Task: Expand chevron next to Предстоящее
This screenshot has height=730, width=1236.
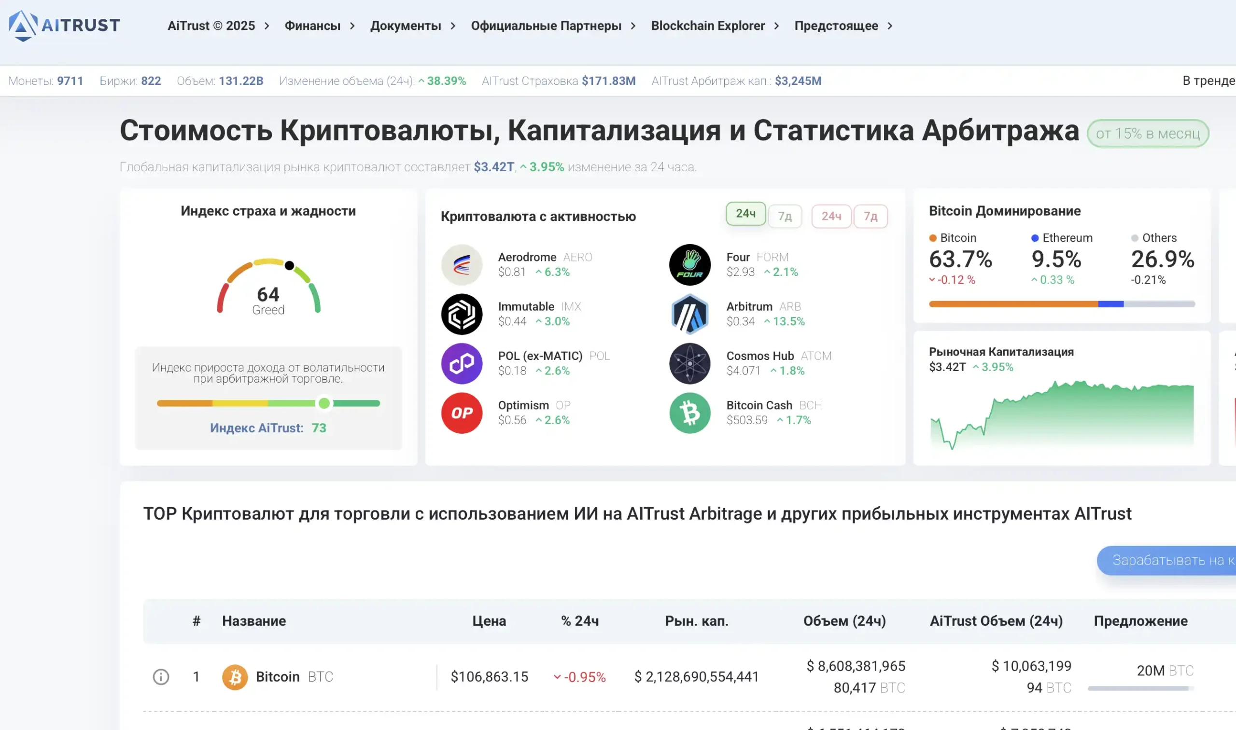Action: pos(889,26)
